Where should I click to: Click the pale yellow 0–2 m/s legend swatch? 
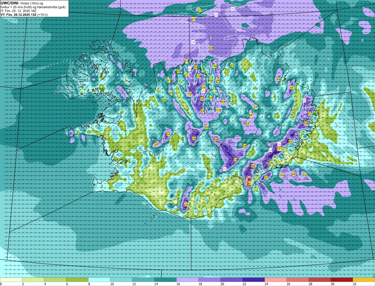point(11,280)
